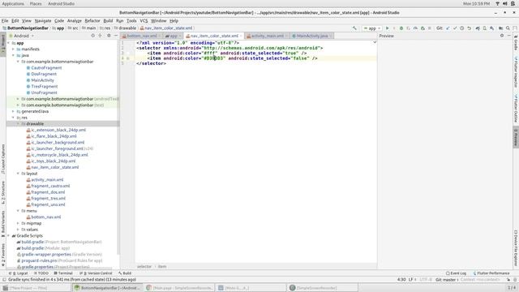
Task: Click Search Everywhere magnifier icon
Action: (x=508, y=28)
